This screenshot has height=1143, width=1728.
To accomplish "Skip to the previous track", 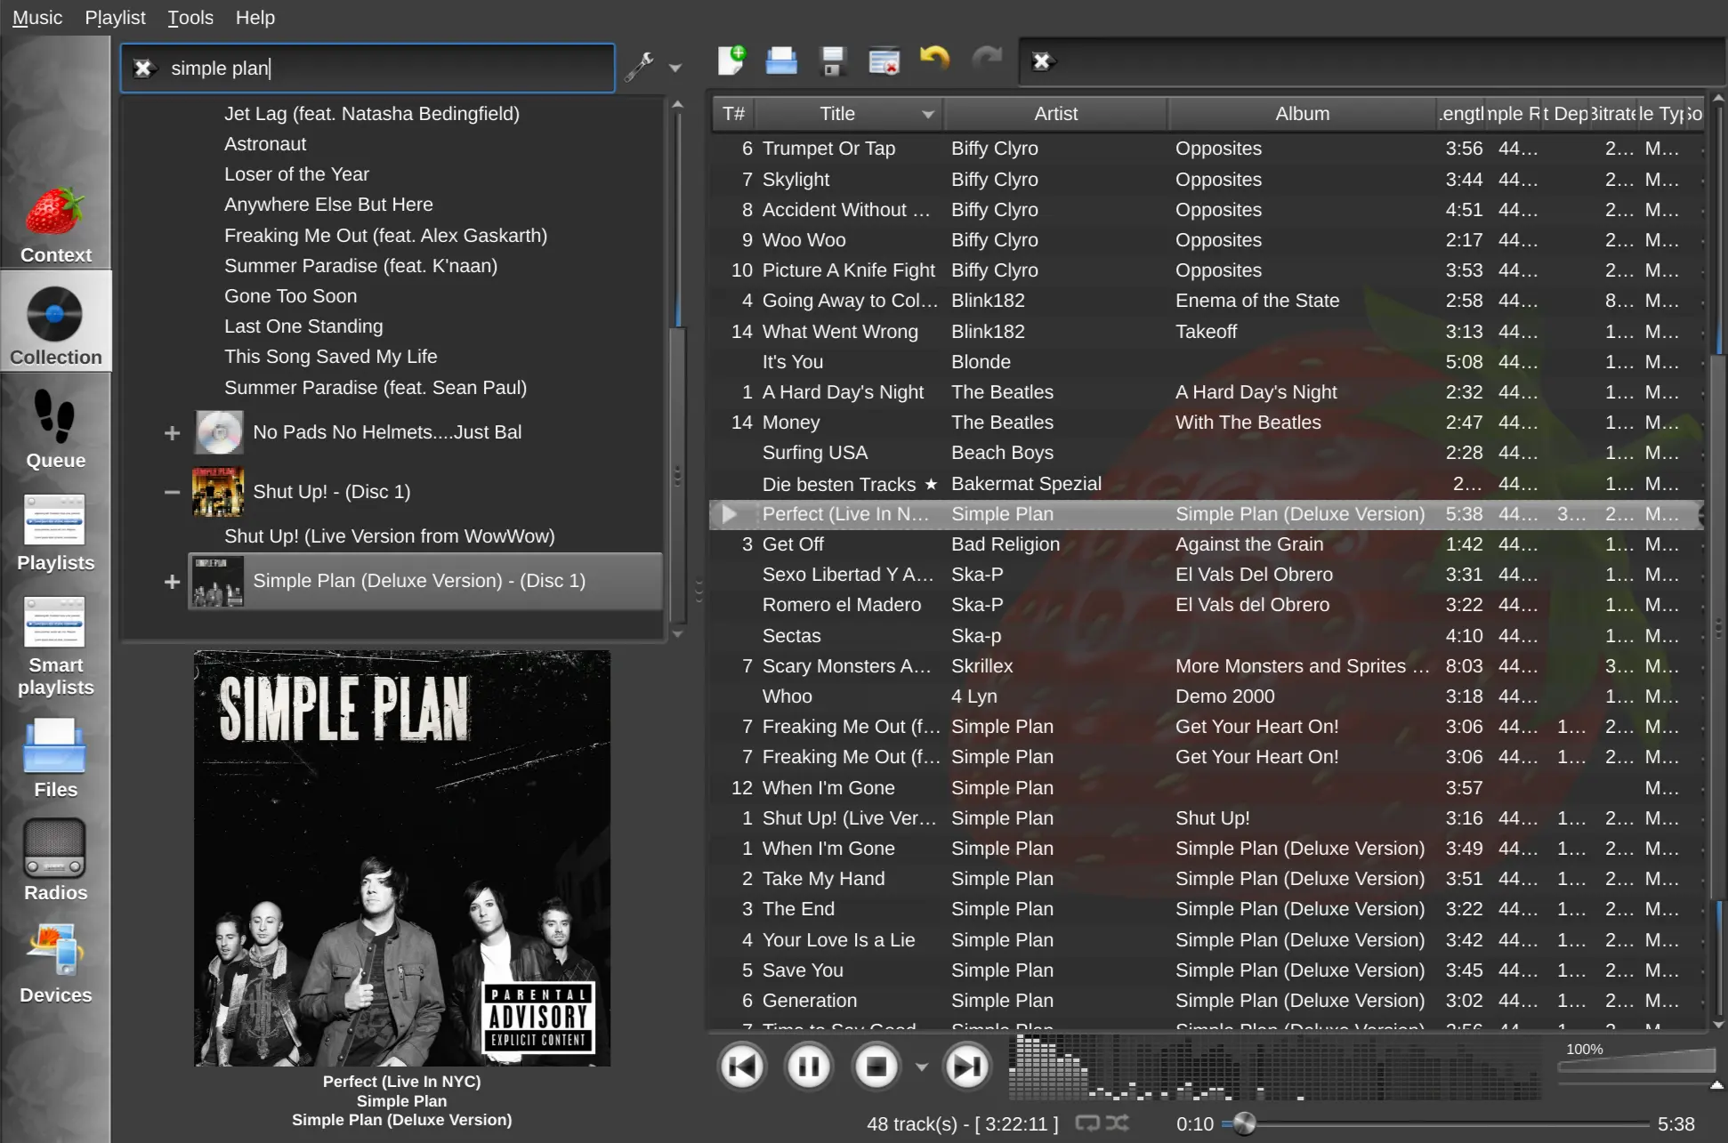I will (742, 1066).
